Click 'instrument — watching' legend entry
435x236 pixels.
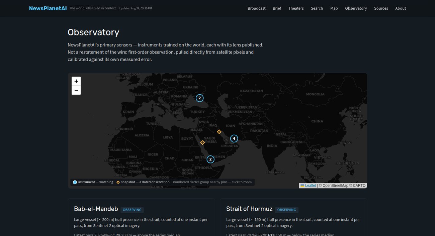93,182
